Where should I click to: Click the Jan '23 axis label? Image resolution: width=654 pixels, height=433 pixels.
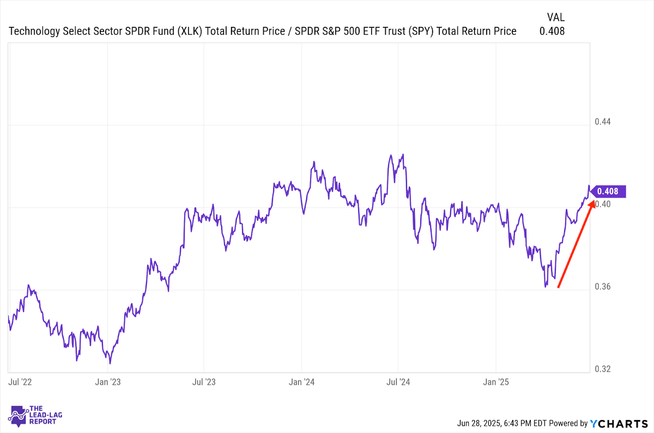(x=108, y=381)
